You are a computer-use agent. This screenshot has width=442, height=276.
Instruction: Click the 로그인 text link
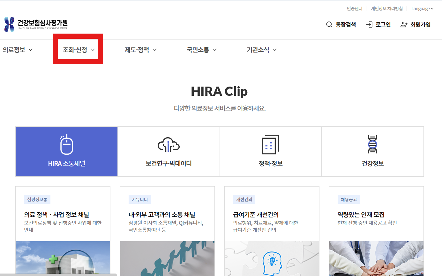[x=383, y=25]
